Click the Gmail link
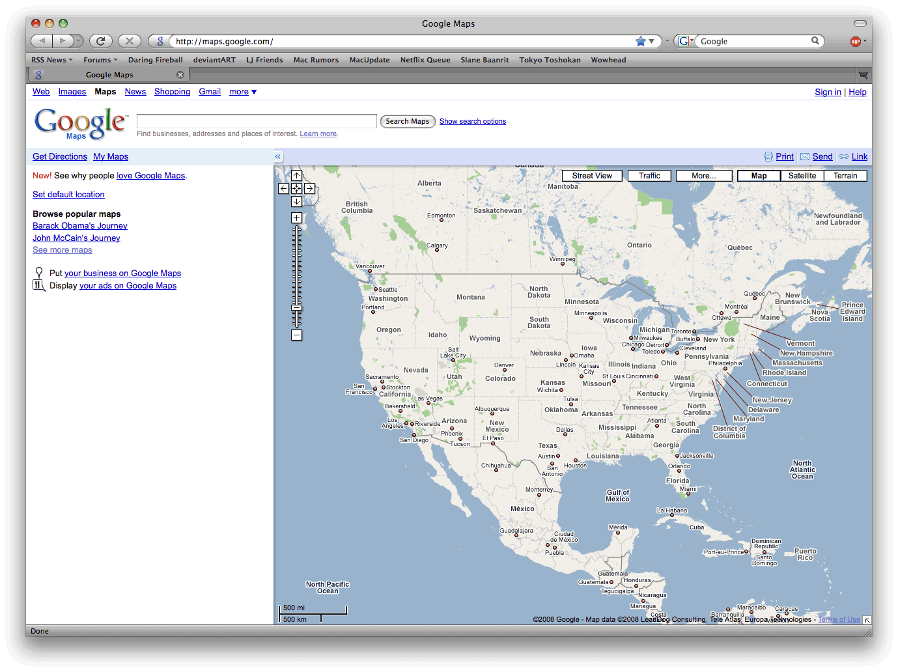898x672 pixels. point(210,92)
